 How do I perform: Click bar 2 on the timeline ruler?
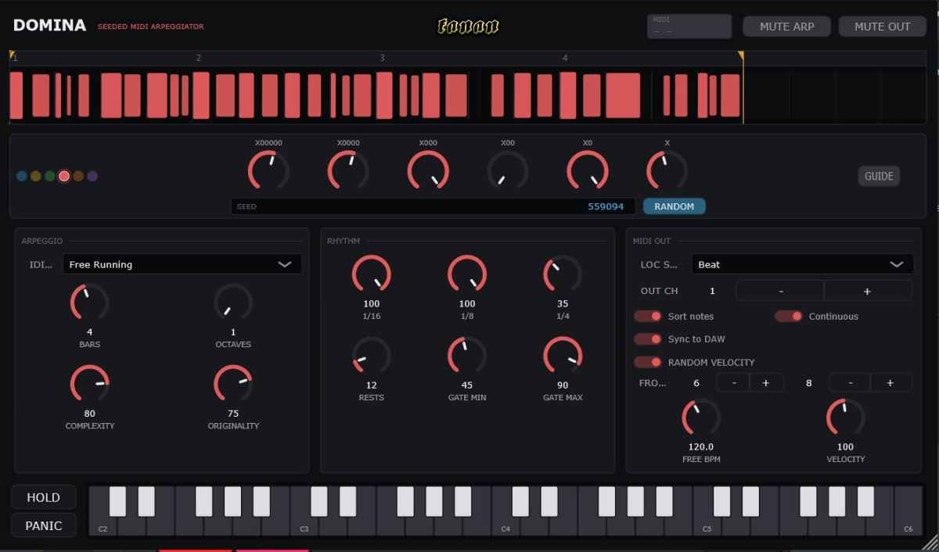click(x=199, y=58)
